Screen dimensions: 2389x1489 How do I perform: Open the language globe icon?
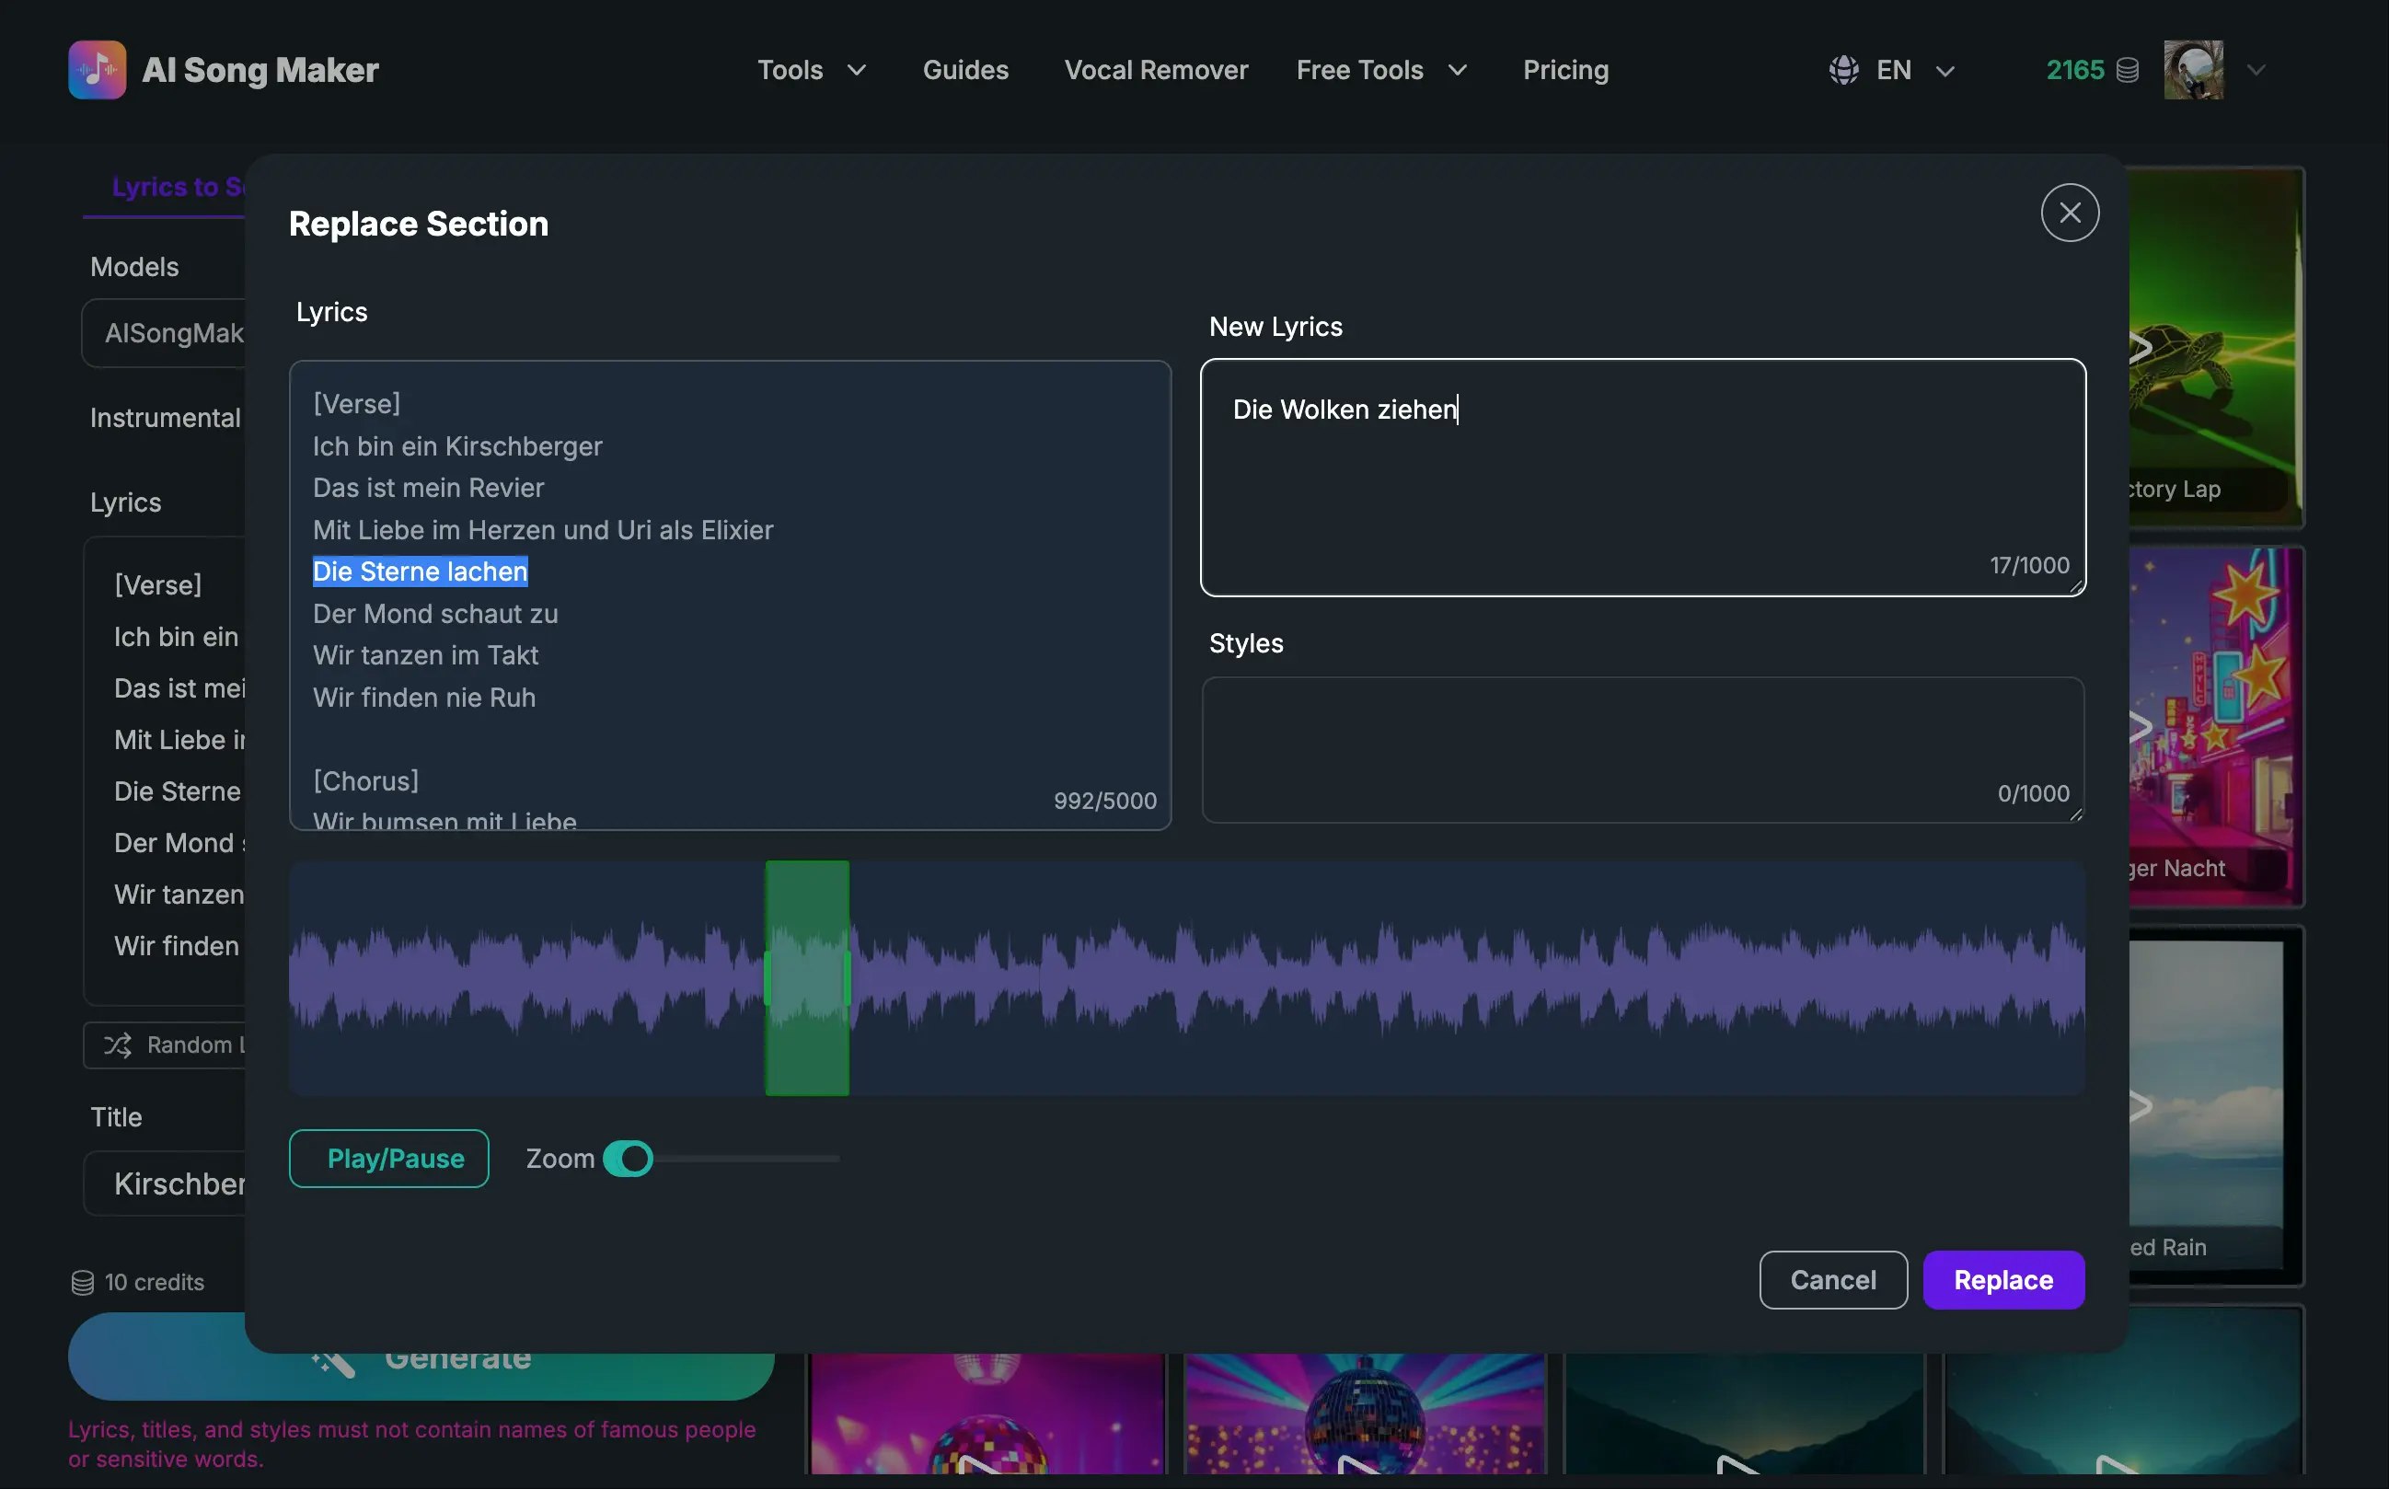[1843, 70]
